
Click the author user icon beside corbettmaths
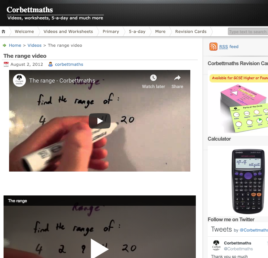pos(50,64)
